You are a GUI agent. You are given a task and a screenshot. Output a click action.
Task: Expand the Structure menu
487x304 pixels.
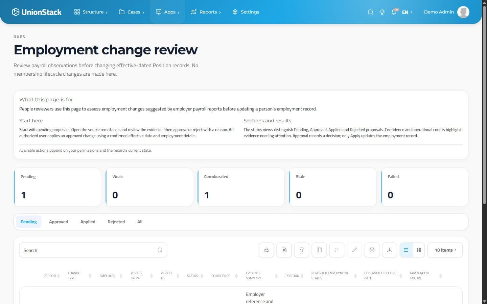[x=91, y=12]
